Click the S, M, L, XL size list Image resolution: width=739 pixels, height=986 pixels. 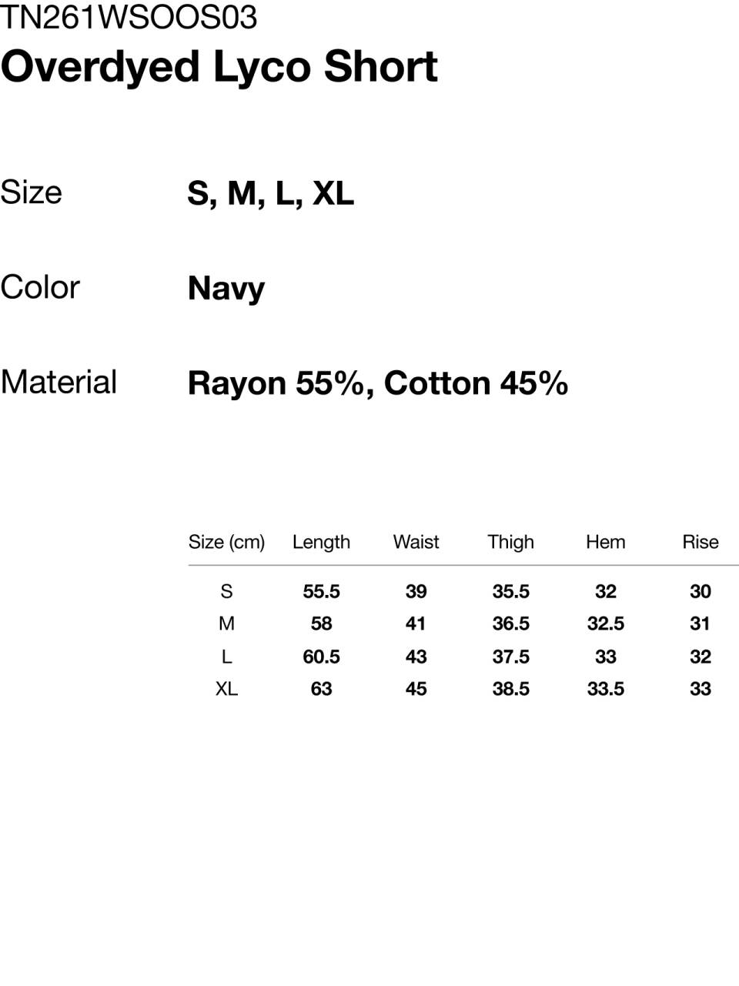271,193
